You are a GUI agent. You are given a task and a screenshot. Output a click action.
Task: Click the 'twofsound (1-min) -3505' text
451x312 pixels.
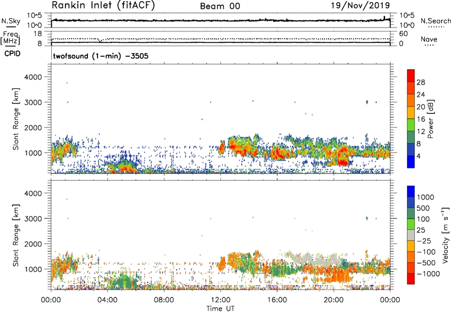(101, 56)
